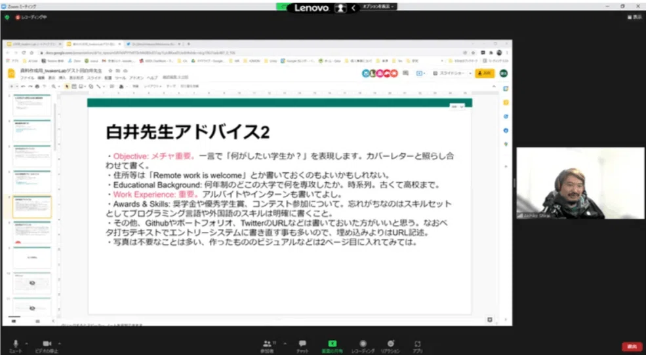The width and height of the screenshot is (646, 355).
Task: Open the insert image tool
Action: point(81,86)
